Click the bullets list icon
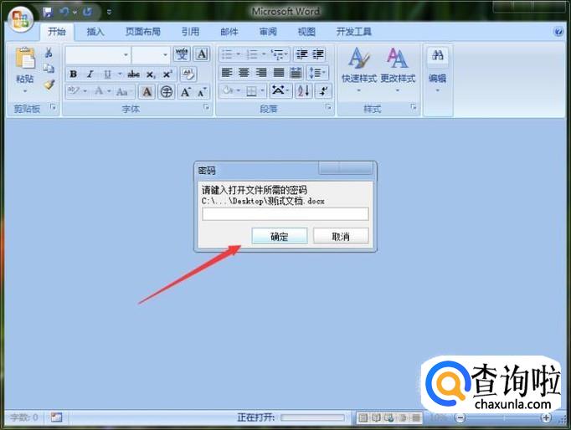This screenshot has width=571, height=430. [227, 54]
